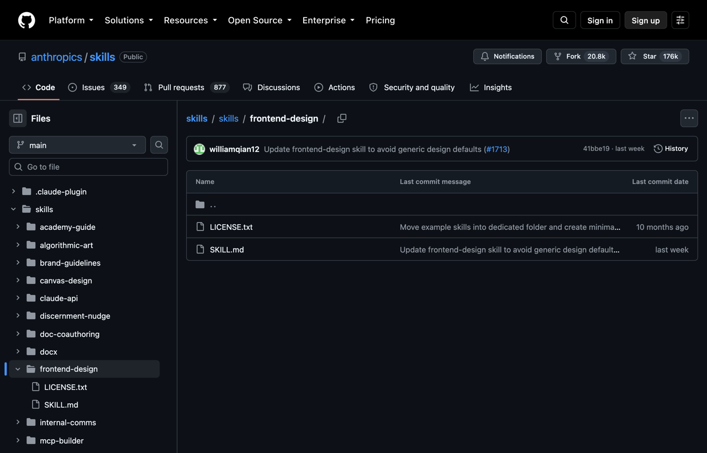Click the docx folder icon
The image size is (707, 453).
coord(31,352)
